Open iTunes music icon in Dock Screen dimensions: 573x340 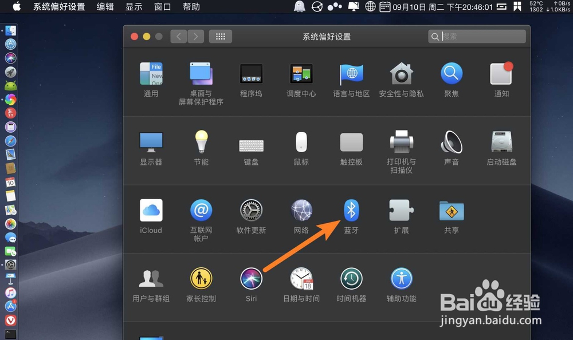[x=10, y=293]
